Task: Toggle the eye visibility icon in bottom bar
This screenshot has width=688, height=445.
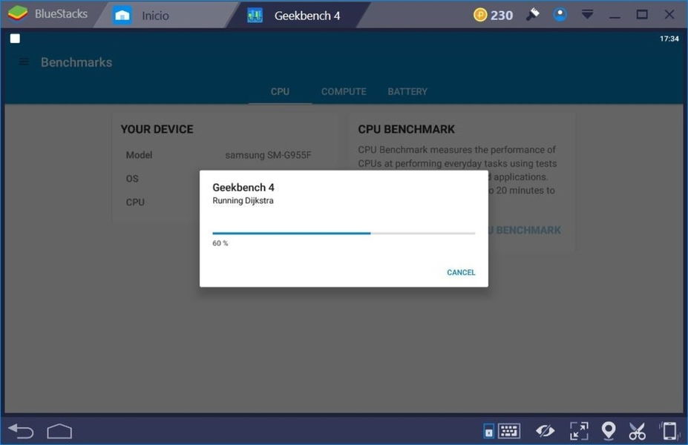Action: [x=545, y=431]
